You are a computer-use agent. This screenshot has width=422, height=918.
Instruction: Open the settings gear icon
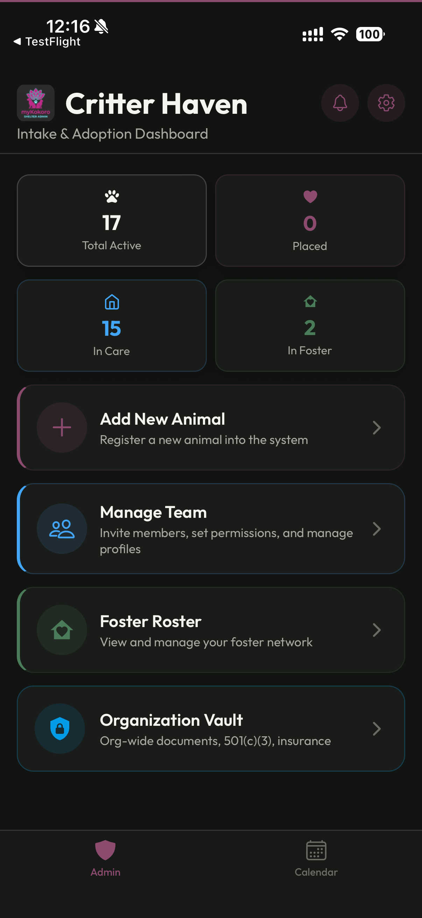[x=386, y=103]
